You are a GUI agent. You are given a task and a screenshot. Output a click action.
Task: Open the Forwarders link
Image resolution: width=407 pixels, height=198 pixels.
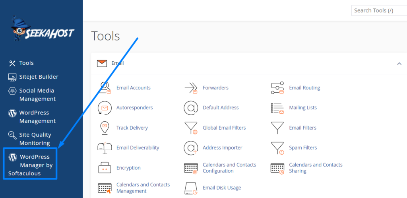pos(215,88)
